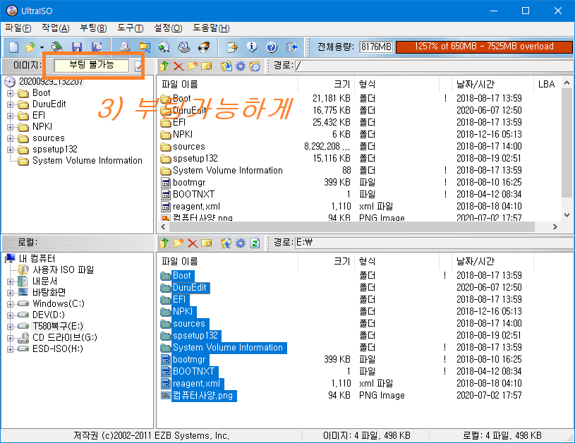Select reagent.xml in local file list
The image size is (575, 443).
pos(196,384)
